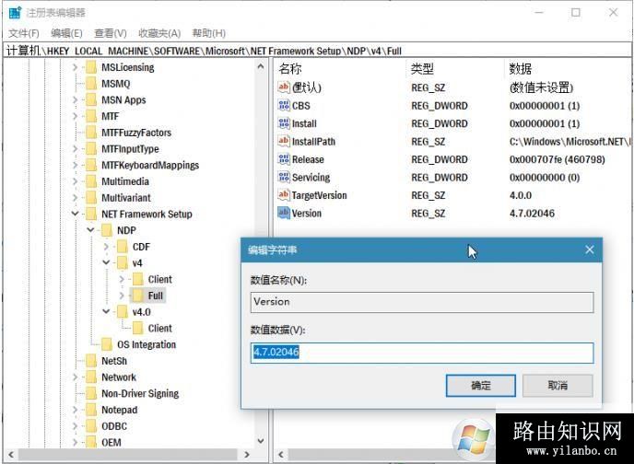This screenshot has height=464, width=634.
Task: Collapse the v4 tree node
Action: (106, 263)
